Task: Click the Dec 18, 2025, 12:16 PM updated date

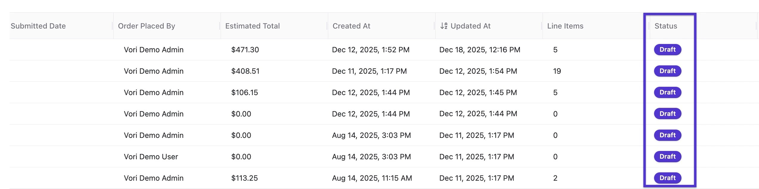Action: pyautogui.click(x=479, y=50)
